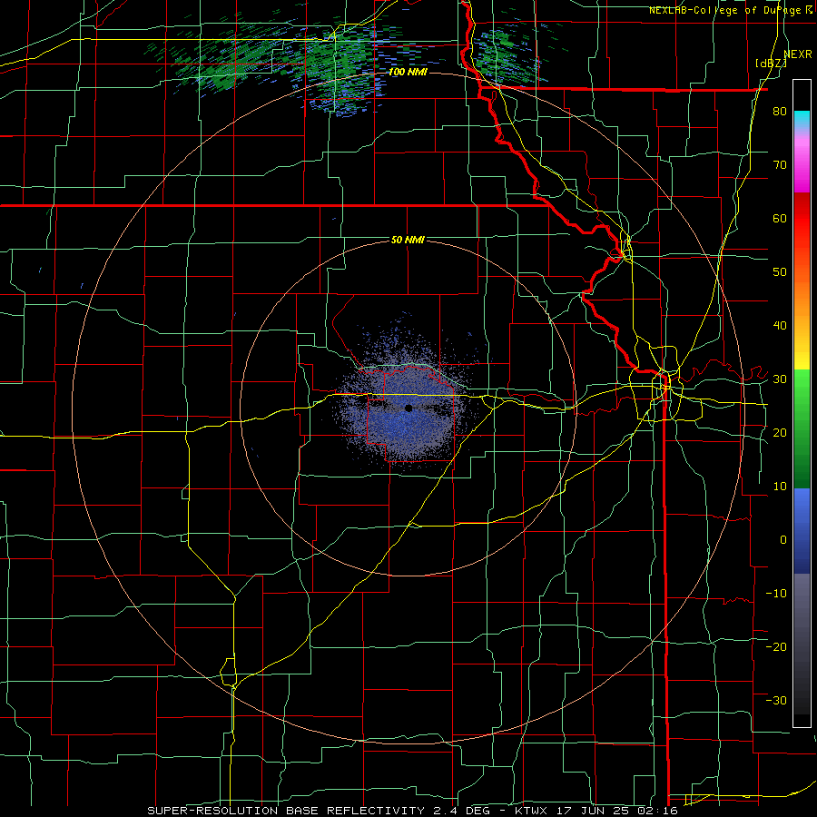This screenshot has height=817, width=817.
Task: Click the green section of the color bar
Action: coord(802,428)
